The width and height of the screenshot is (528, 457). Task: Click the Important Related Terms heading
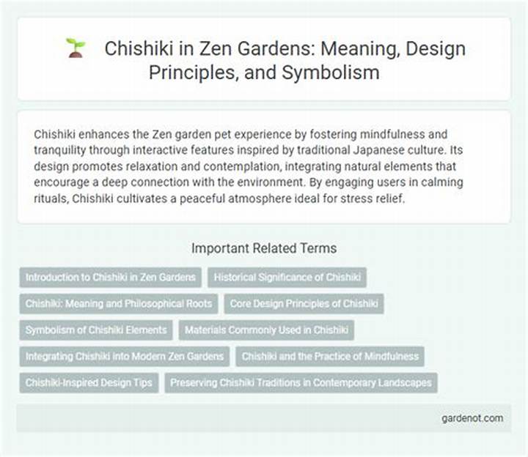[264, 248]
